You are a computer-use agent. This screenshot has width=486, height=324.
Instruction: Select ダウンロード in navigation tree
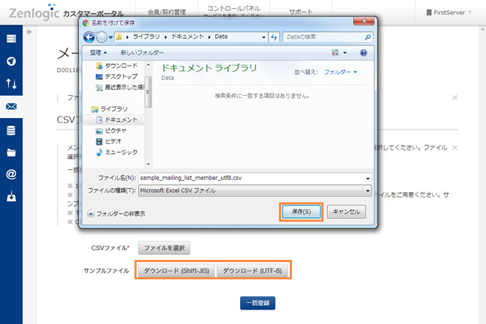pyautogui.click(x=117, y=66)
